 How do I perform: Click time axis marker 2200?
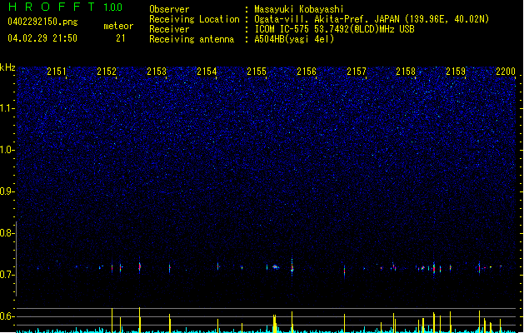pos(506,72)
